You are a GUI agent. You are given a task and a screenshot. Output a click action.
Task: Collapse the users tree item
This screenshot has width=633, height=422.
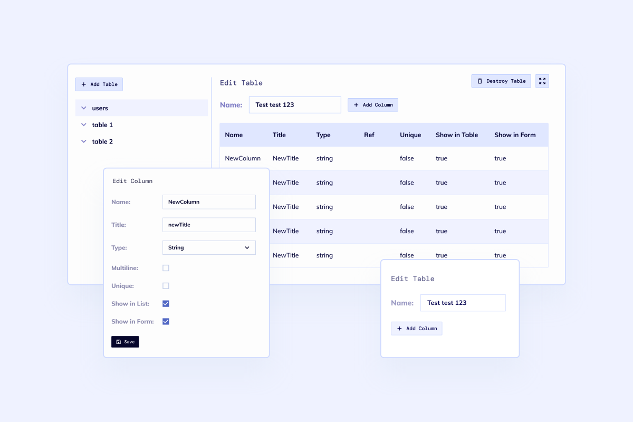pos(84,108)
